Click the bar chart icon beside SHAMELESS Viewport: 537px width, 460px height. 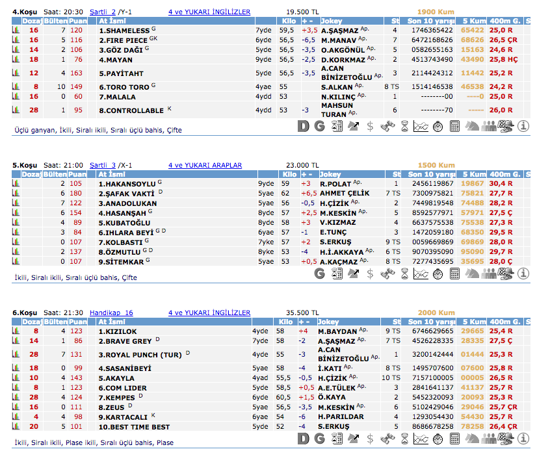[16, 31]
